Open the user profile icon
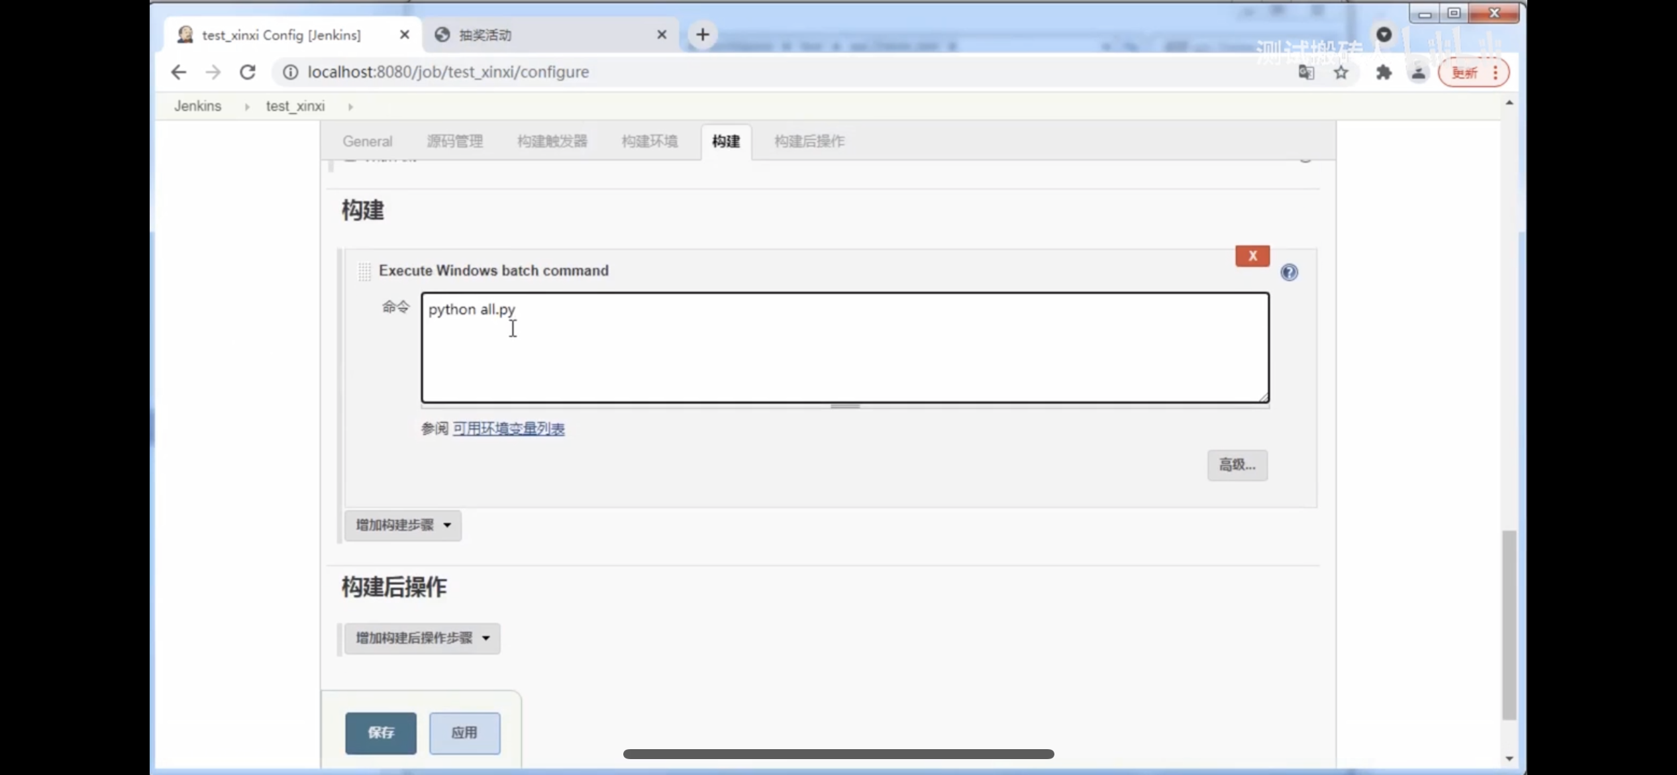1677x775 pixels. pyautogui.click(x=1418, y=72)
